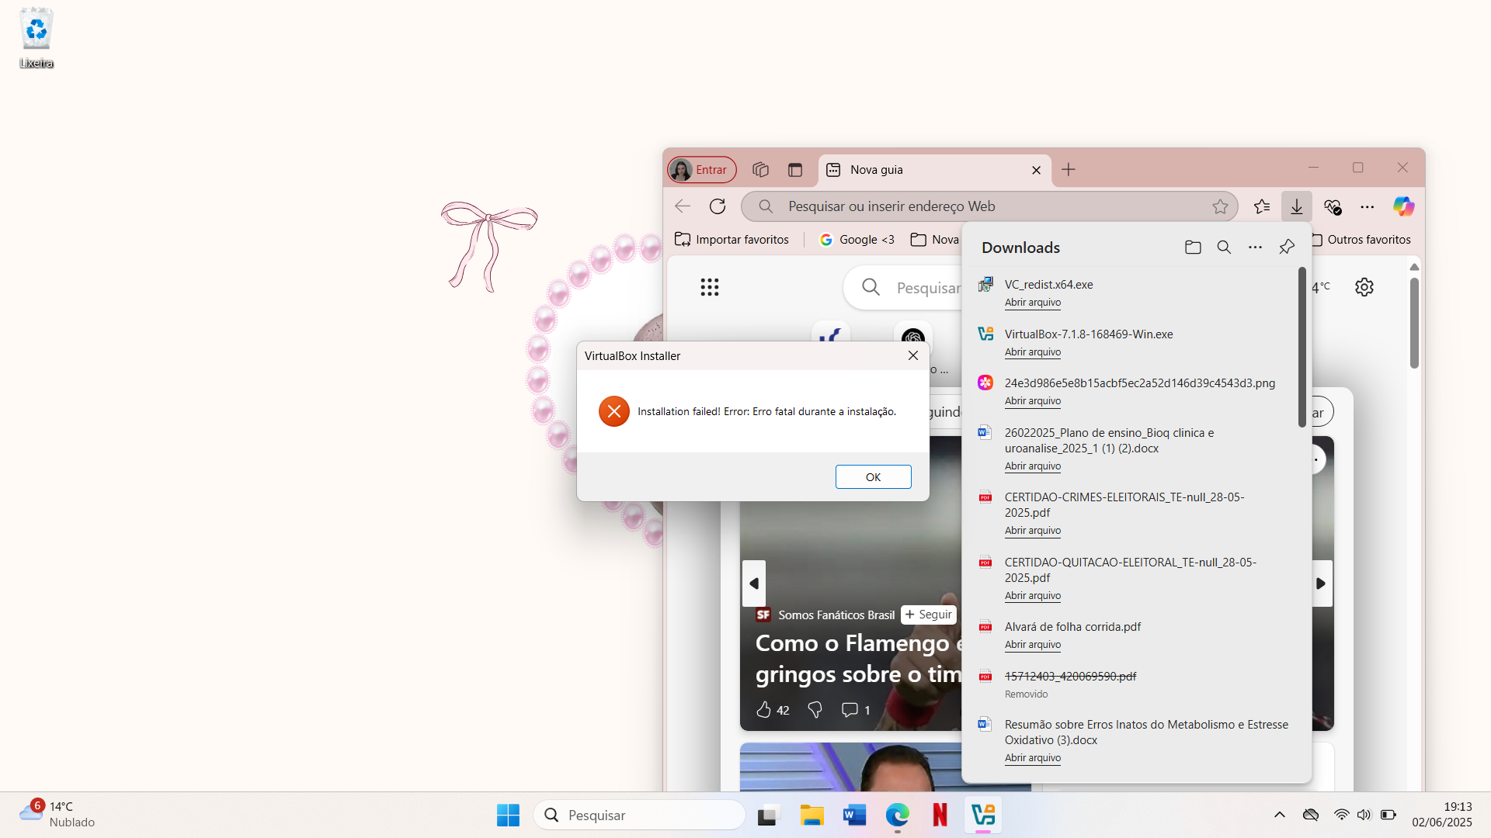1491x838 pixels.
Task: Open the Nova bookmarks folder
Action: tap(935, 240)
